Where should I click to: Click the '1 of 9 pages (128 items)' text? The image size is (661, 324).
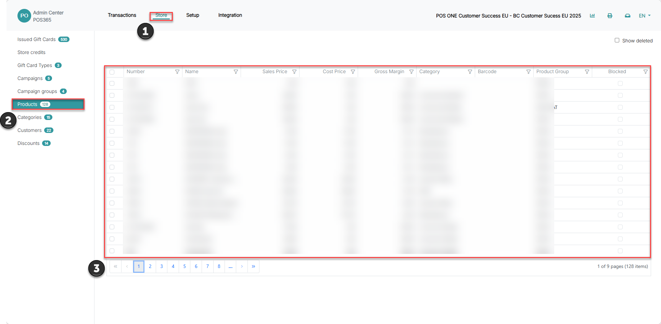point(622,266)
